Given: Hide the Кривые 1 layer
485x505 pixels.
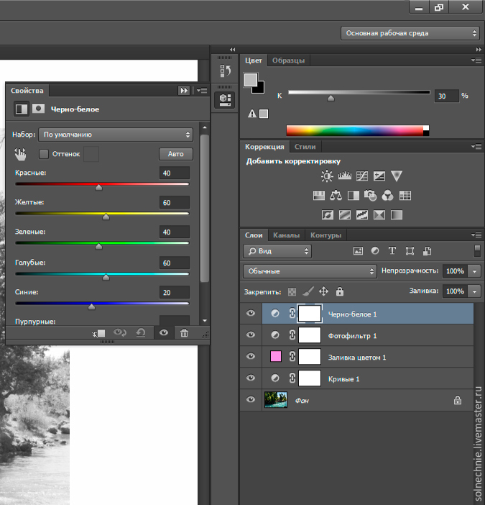Looking at the screenshot, I should [x=251, y=378].
